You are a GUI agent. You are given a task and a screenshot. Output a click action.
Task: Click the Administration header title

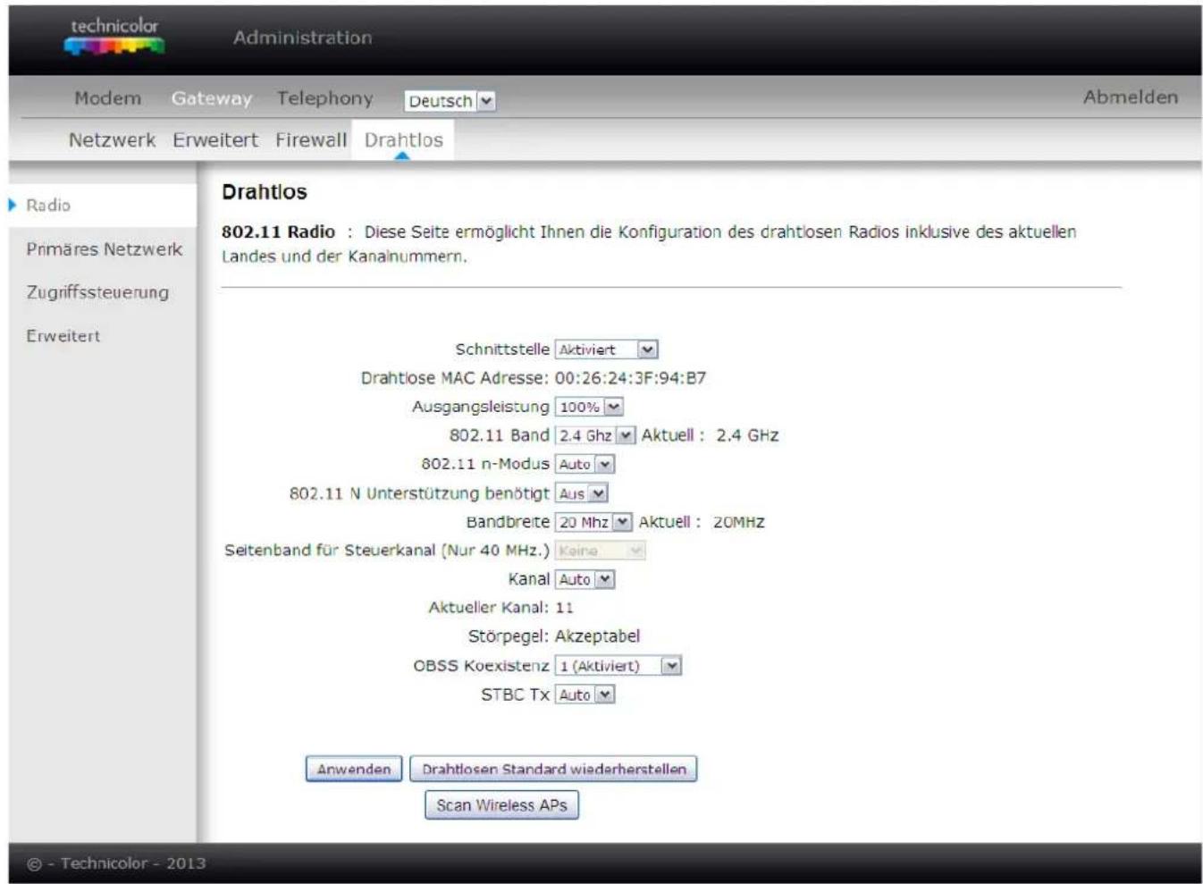pyautogui.click(x=302, y=38)
